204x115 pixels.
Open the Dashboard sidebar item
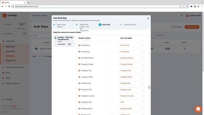[10, 41]
